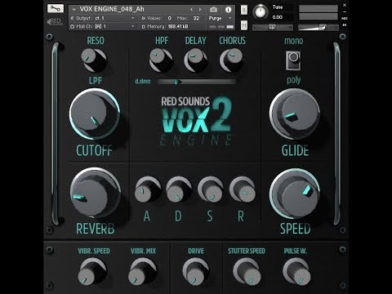Click the Red Sounds logo in header
The width and height of the screenshot is (392, 294).
coord(55,21)
